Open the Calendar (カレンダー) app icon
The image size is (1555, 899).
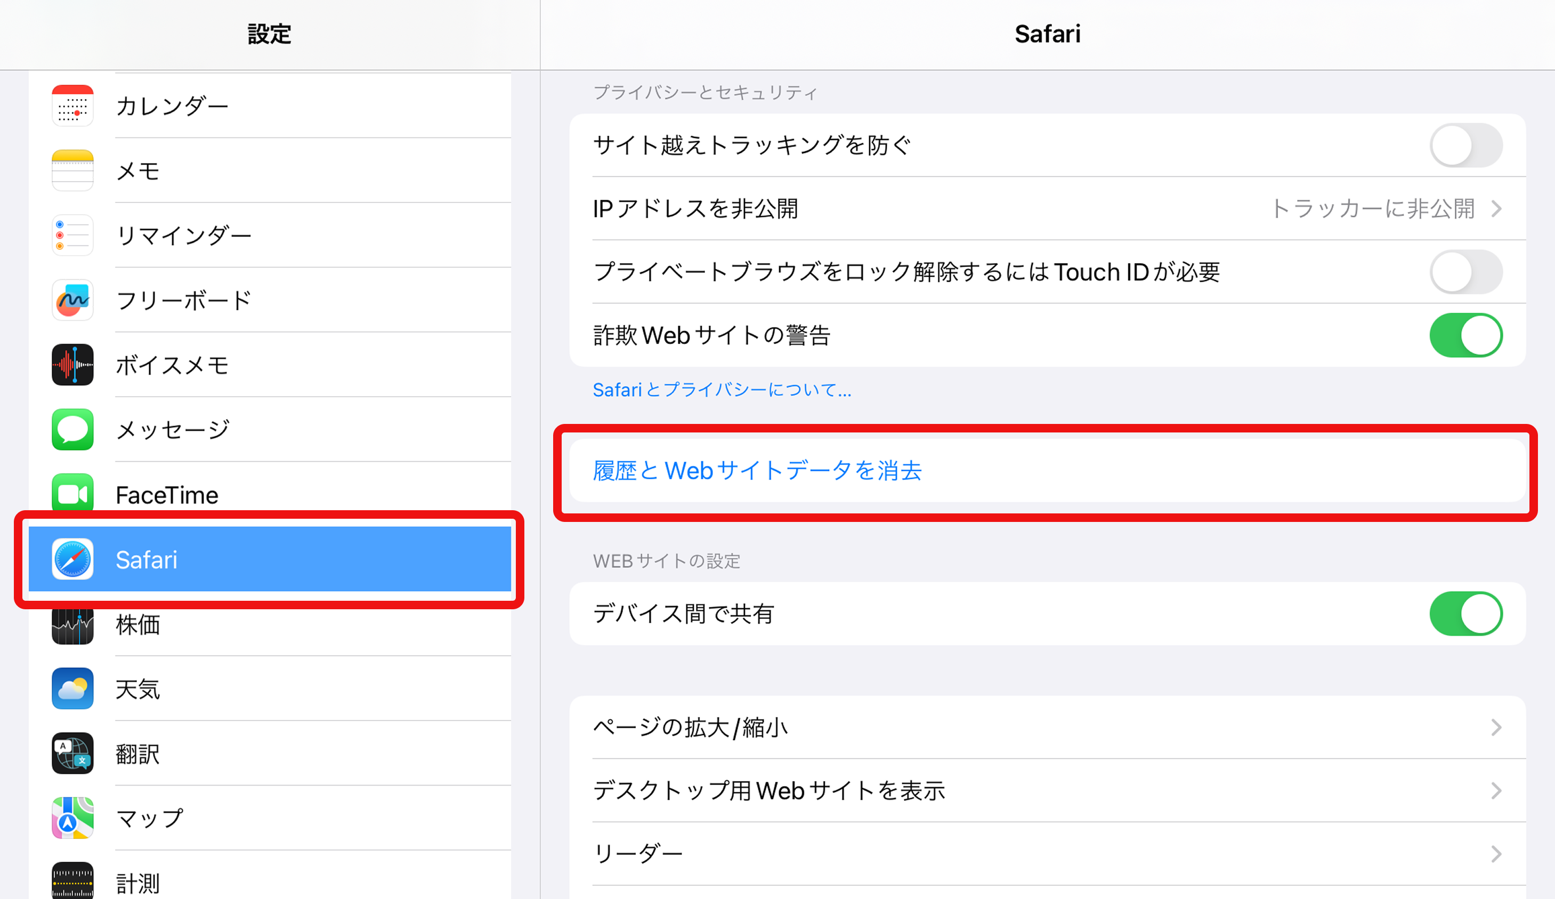72,106
